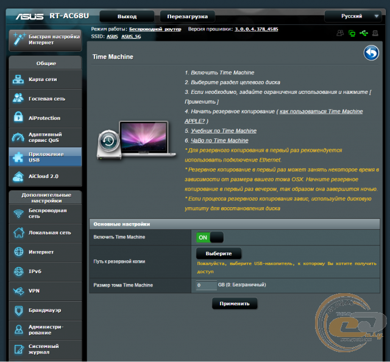The width and height of the screenshot is (390, 362).
Task: Click the Выберите backup path button
Action: tap(219, 254)
